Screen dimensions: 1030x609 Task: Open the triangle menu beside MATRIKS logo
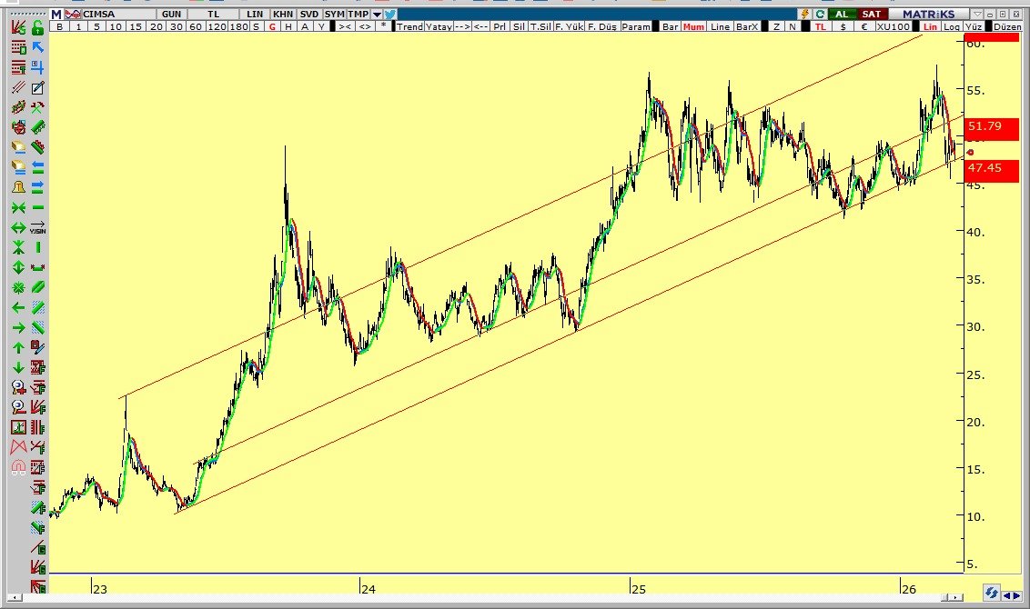[x=978, y=14]
